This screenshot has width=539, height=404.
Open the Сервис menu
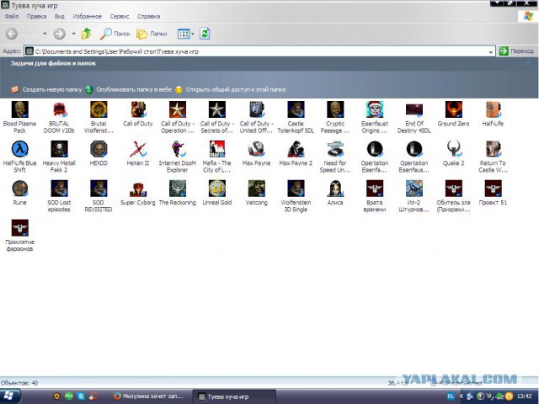(120, 16)
